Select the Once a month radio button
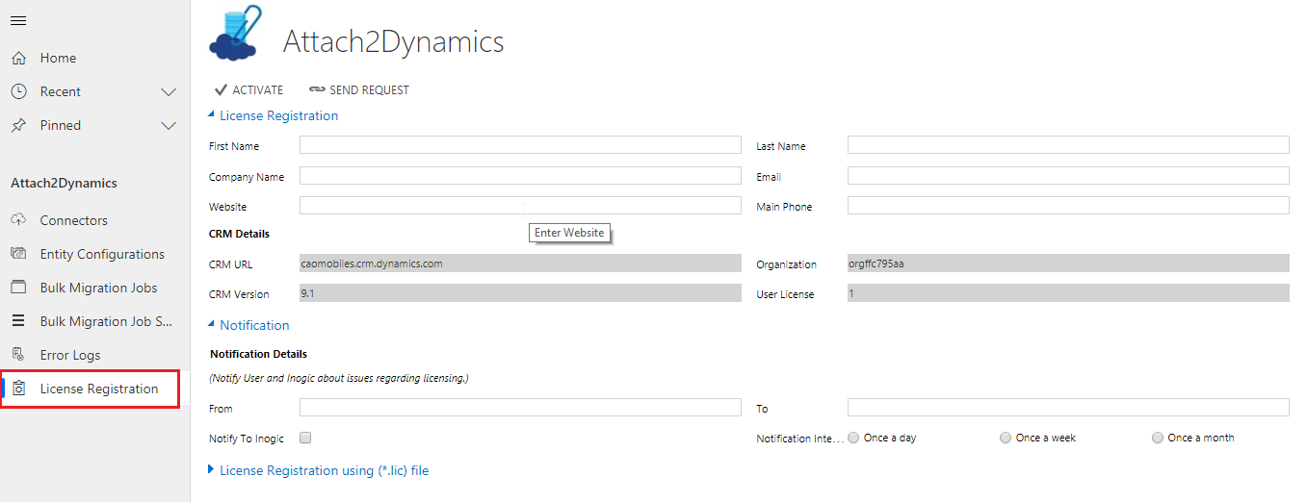Viewport: 1307px width, 502px height. coord(1158,438)
